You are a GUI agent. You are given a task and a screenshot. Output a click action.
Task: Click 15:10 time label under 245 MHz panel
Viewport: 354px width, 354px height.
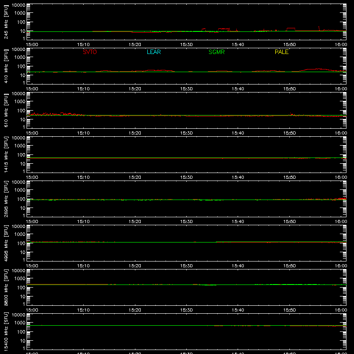(x=83, y=45)
